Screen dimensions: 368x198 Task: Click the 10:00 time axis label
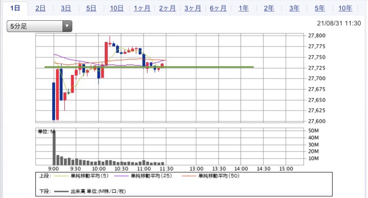[x=98, y=168]
